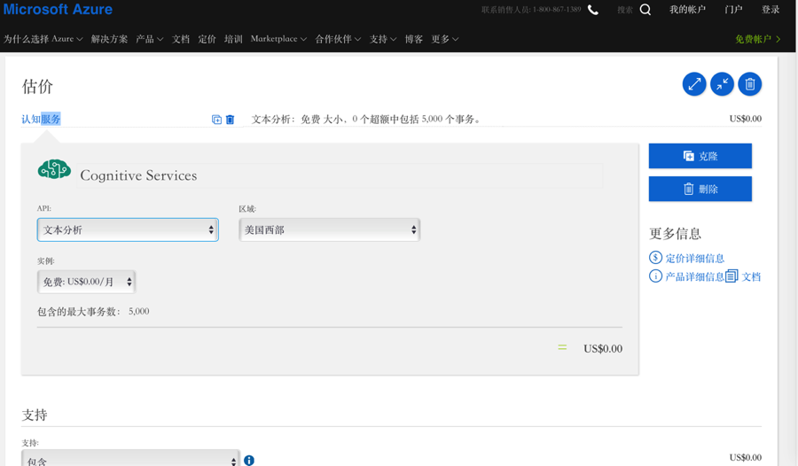This screenshot has height=466, width=798.
Task: Expand 支持 nav dropdown
Action: 383,39
